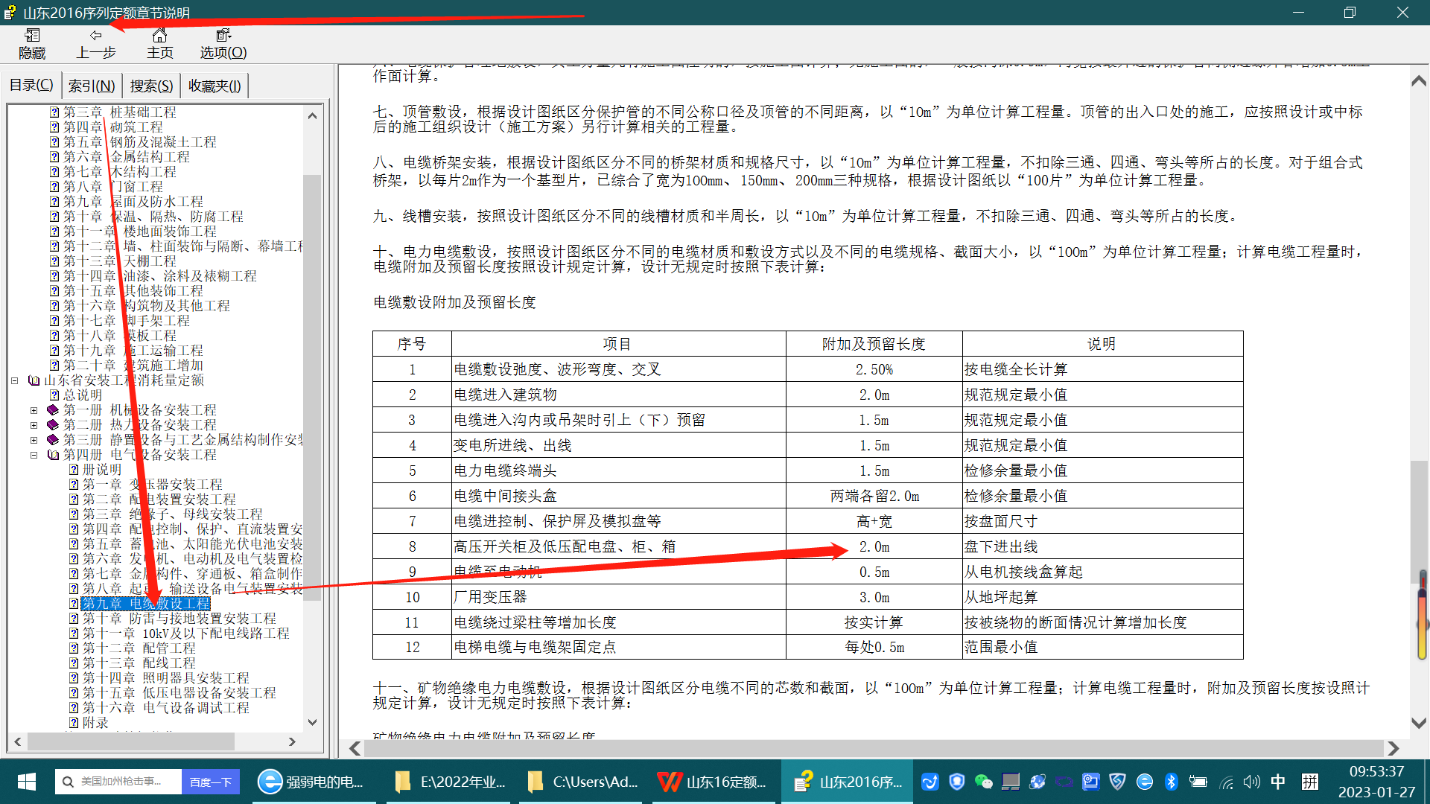This screenshot has width=1430, height=804.
Task: Click 百度一下 search button
Action: [x=211, y=782]
